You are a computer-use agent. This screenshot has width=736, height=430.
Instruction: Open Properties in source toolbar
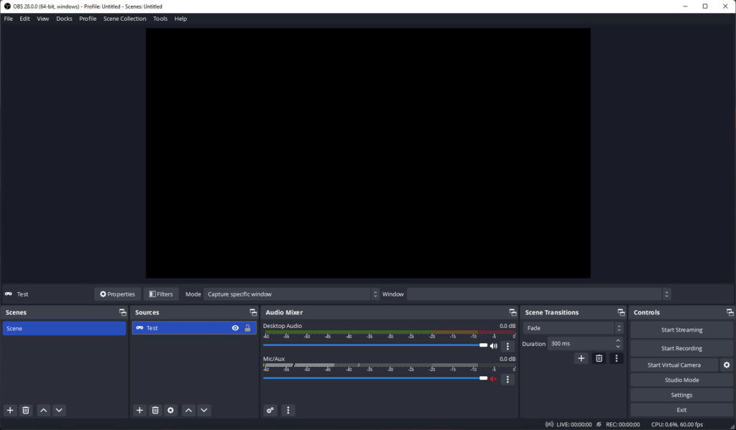(117, 294)
